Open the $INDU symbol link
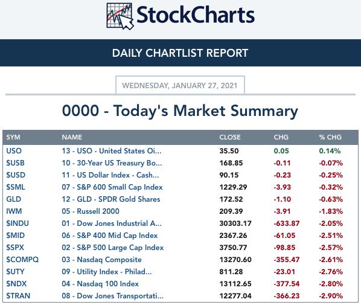This screenshot has width=361, height=305. [x=18, y=223]
